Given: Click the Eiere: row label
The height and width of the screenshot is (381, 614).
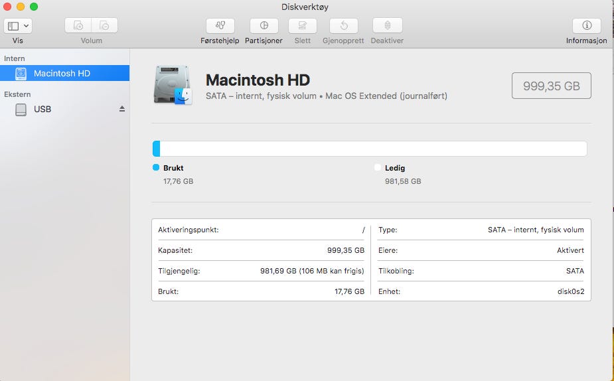Looking at the screenshot, I should [x=388, y=250].
